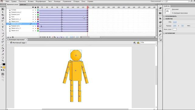Click the Delete layer trash icon
Viewport: 195px width, 110px height.
(13, 37)
